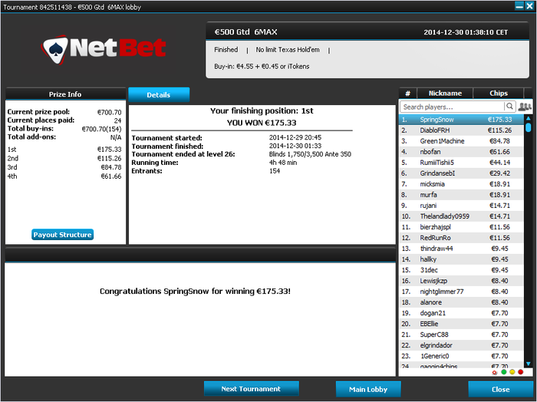
Task: Select player Lewisjkzp row
Action: click(461, 281)
